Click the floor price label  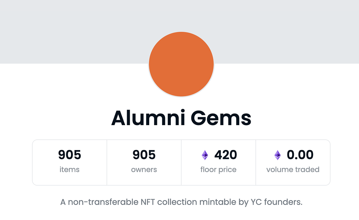pyautogui.click(x=218, y=170)
